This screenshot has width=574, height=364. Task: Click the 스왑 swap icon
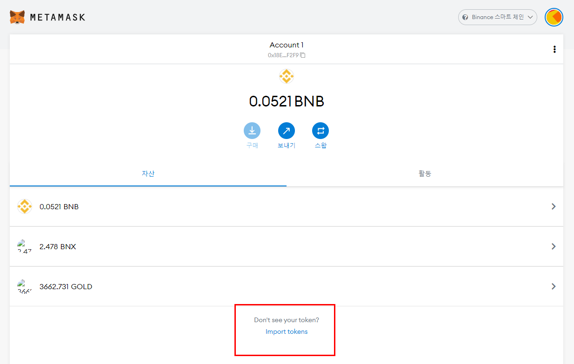pos(320,131)
